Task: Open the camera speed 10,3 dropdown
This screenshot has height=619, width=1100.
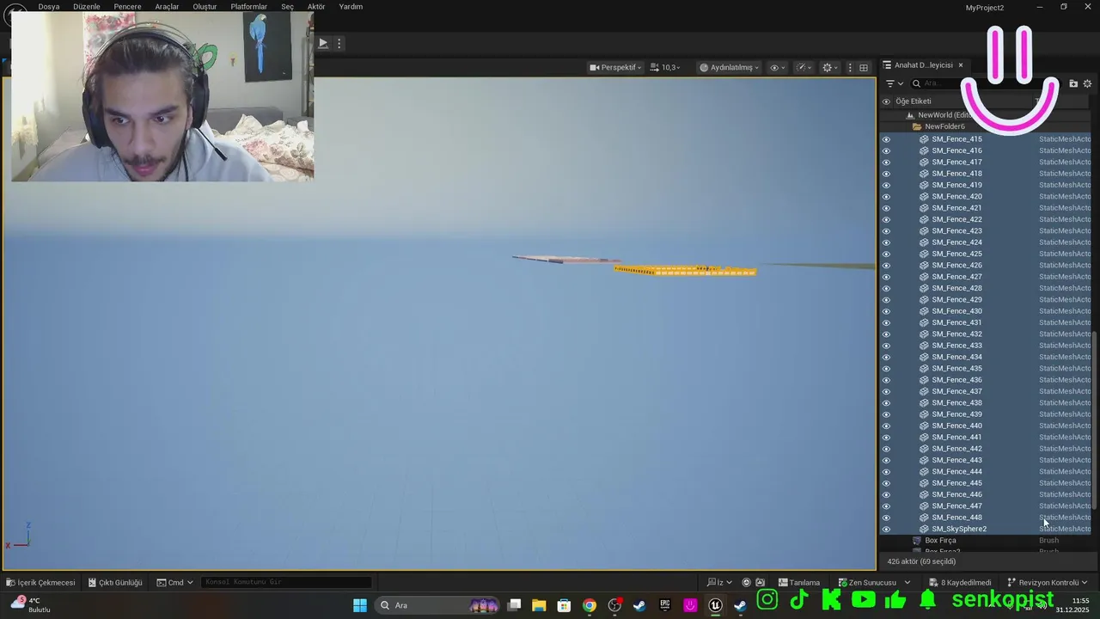Action: coord(665,67)
